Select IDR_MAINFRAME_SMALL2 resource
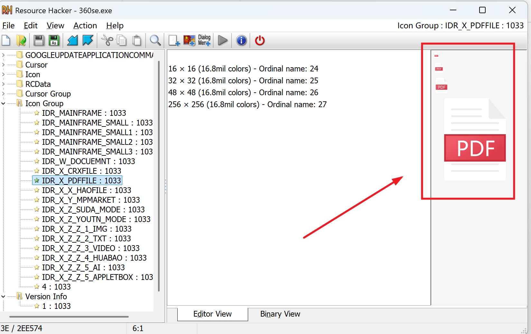Screen dimensions: 531x334 97,142
